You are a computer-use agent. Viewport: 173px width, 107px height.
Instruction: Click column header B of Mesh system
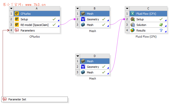coord(95,8)
